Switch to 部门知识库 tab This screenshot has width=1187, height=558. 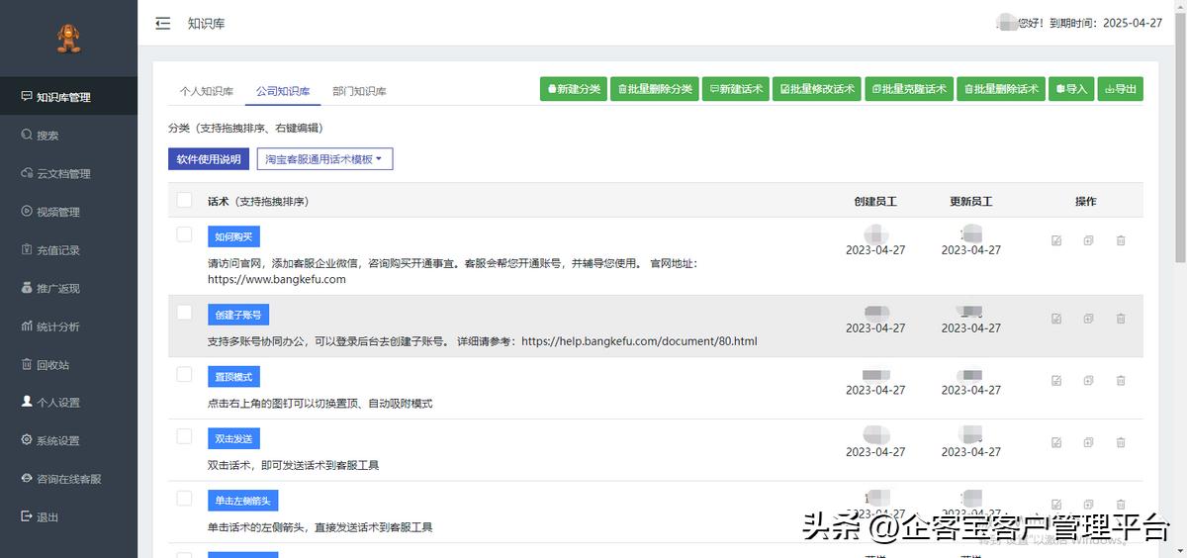tap(359, 91)
